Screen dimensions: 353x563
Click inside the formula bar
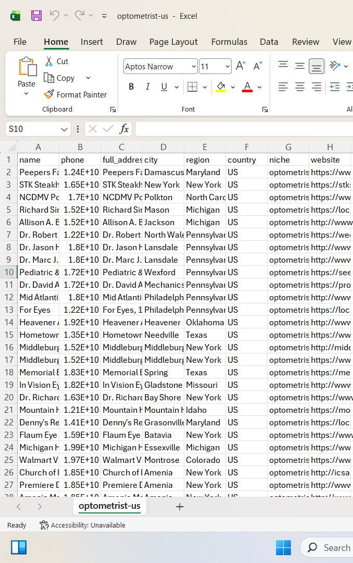(244, 129)
